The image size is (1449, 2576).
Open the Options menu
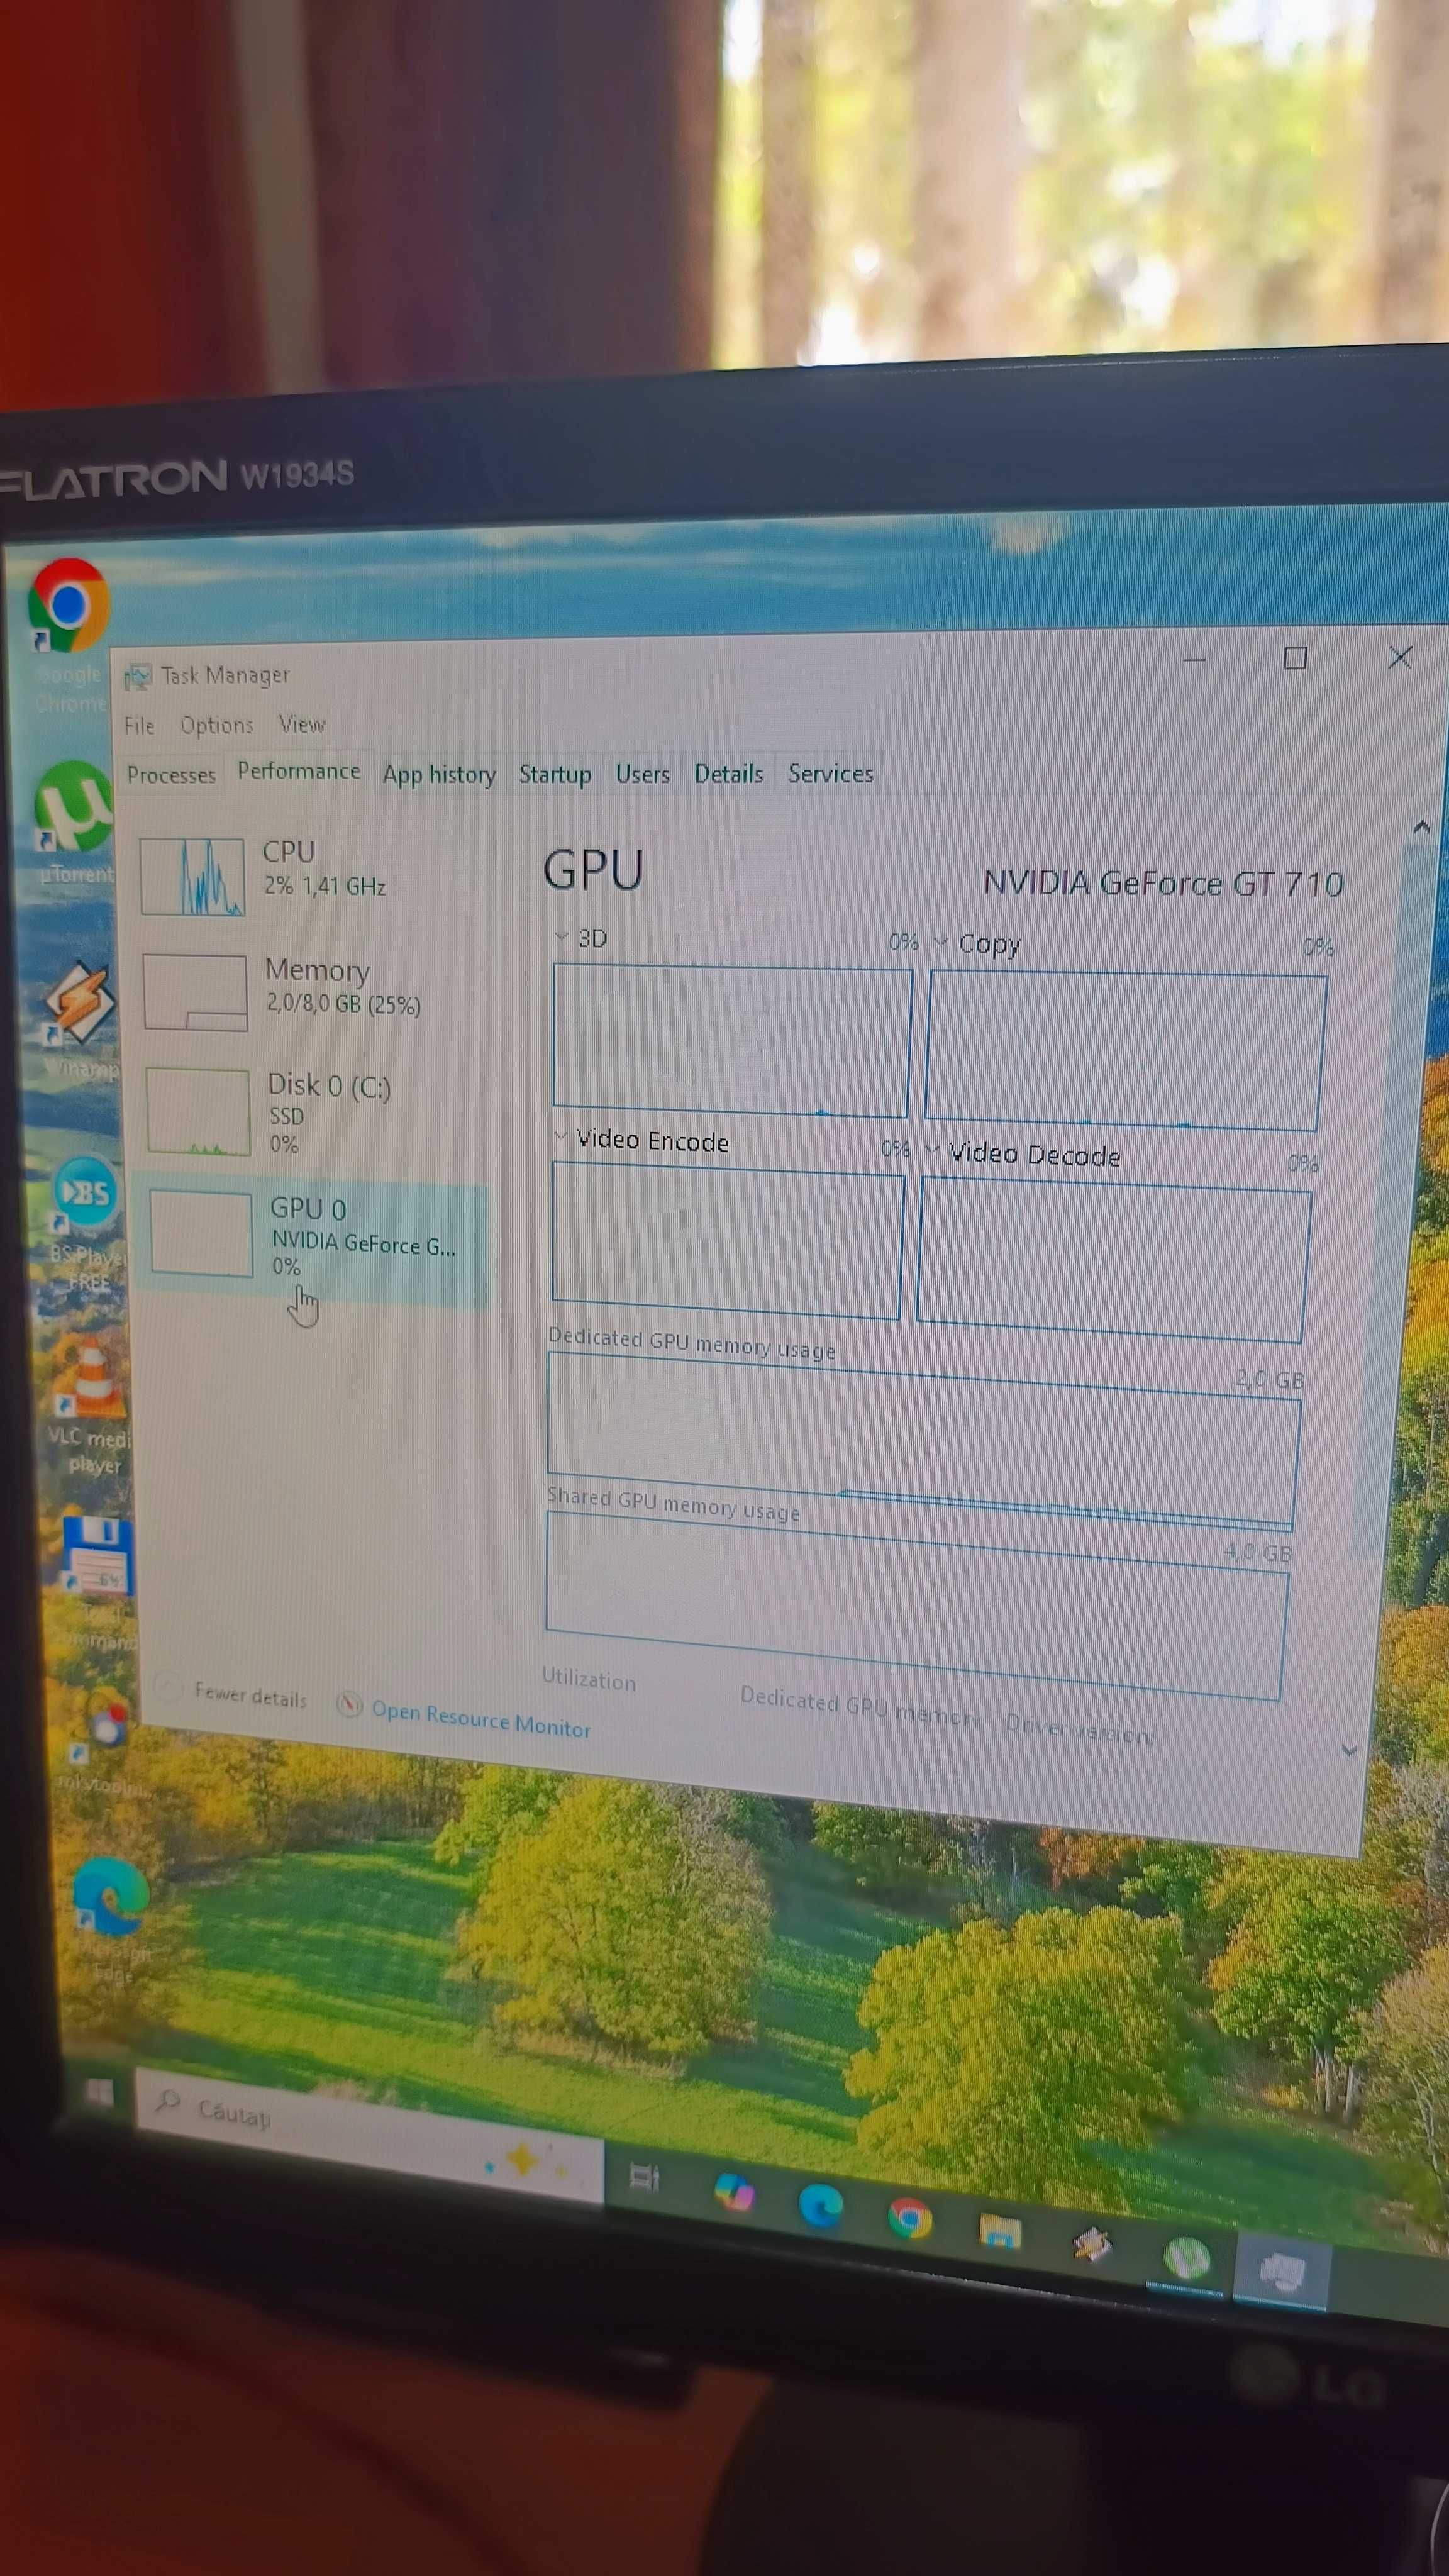coord(217,725)
